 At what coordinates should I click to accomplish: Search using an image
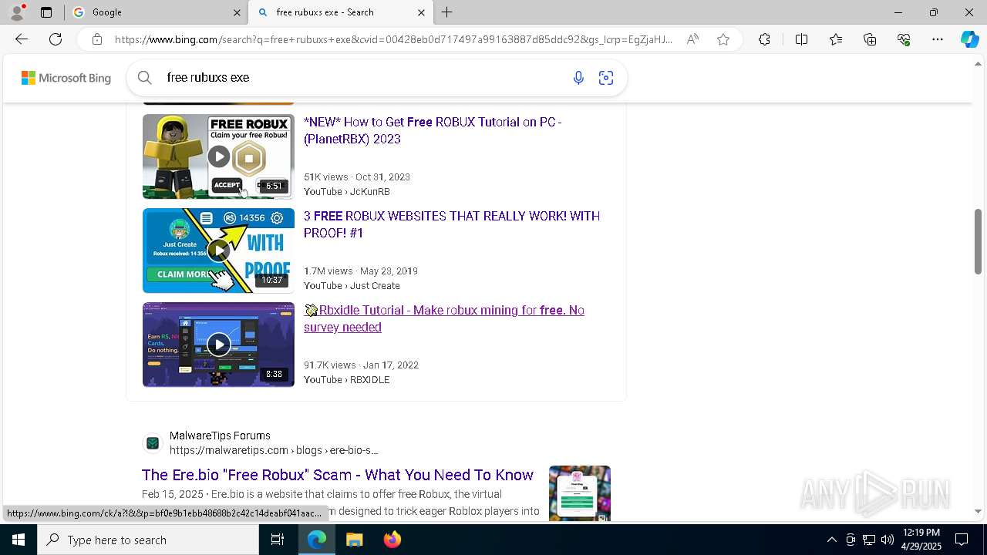[606, 78]
